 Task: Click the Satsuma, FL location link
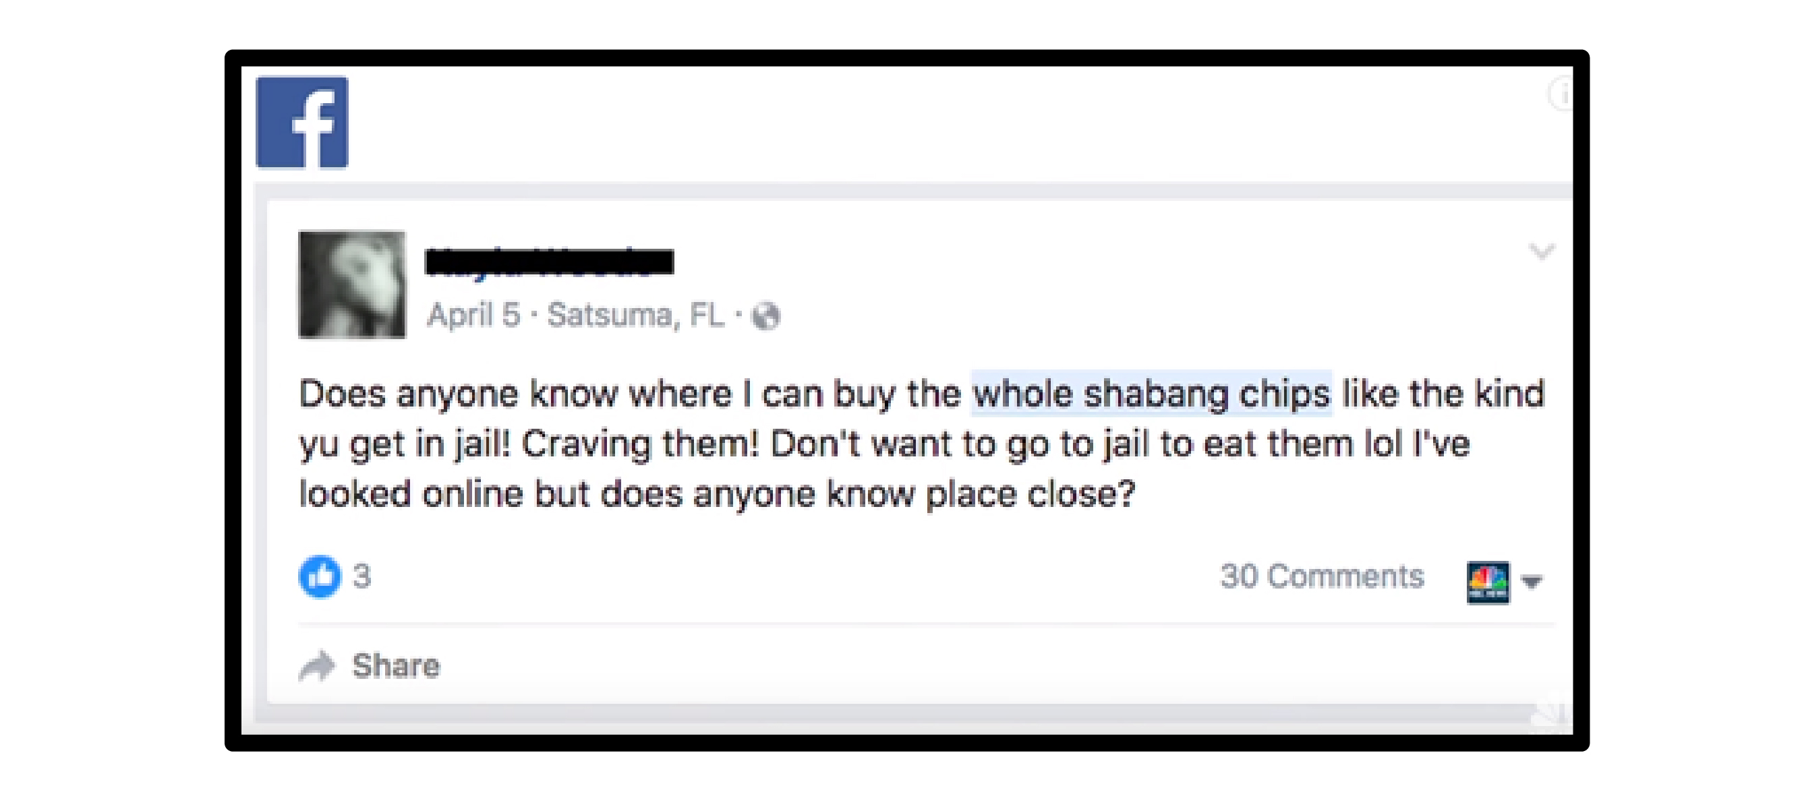635,315
